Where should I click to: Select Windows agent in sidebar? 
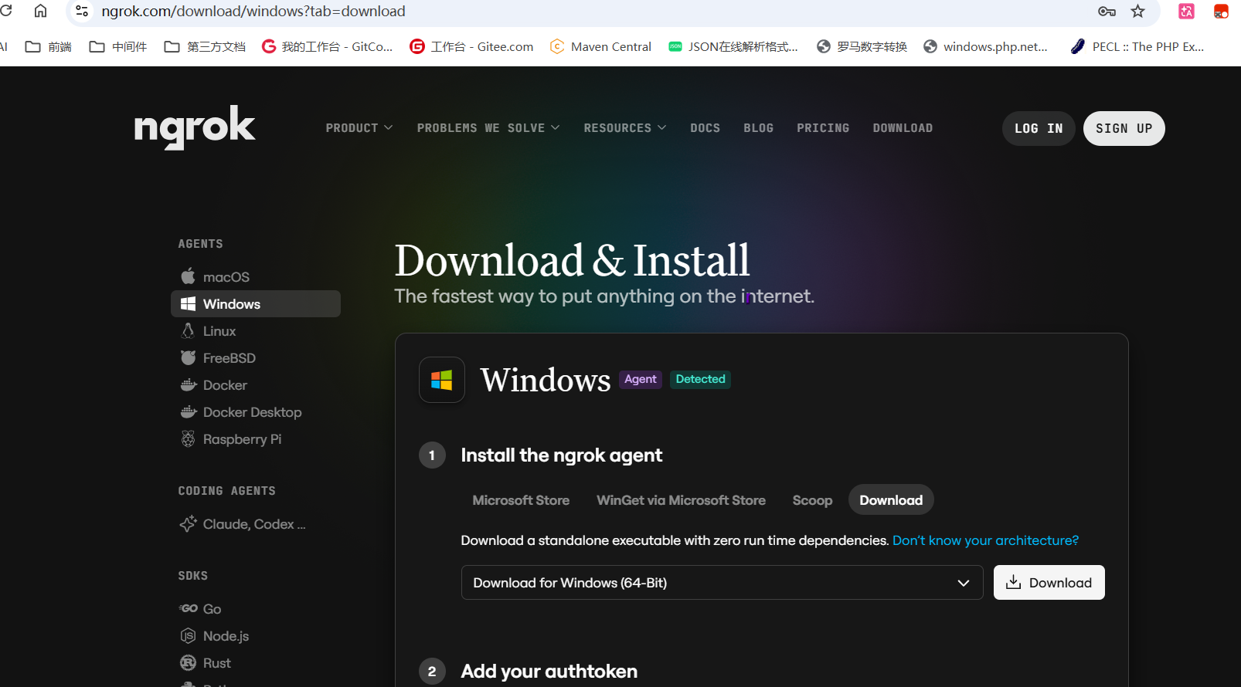[x=255, y=304]
